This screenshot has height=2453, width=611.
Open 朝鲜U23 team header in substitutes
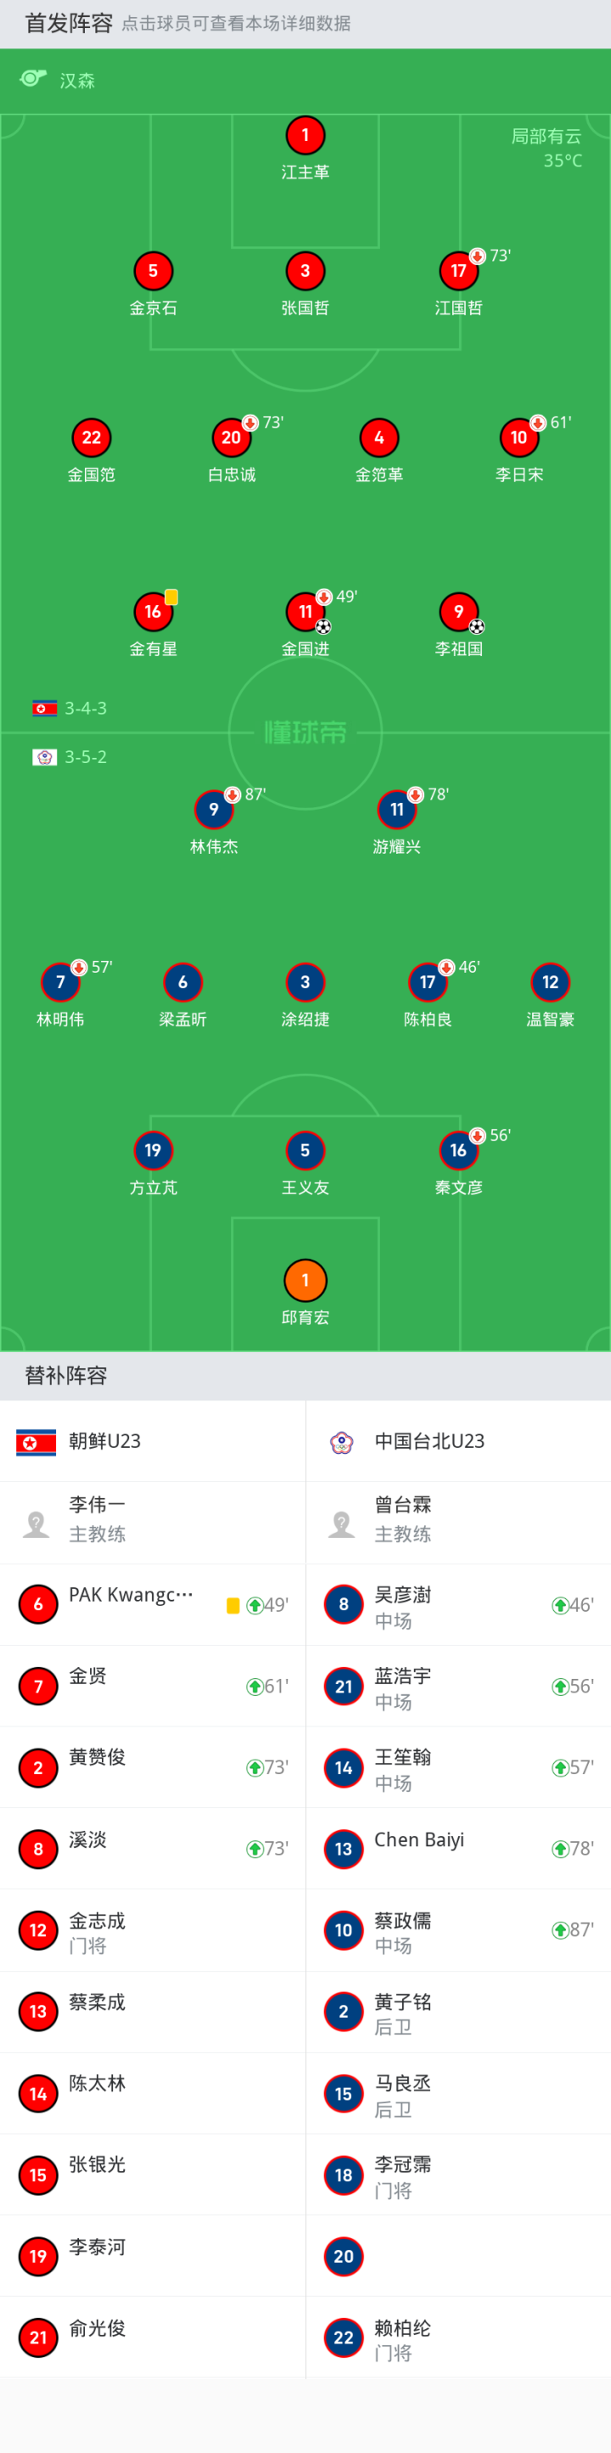tap(152, 1440)
